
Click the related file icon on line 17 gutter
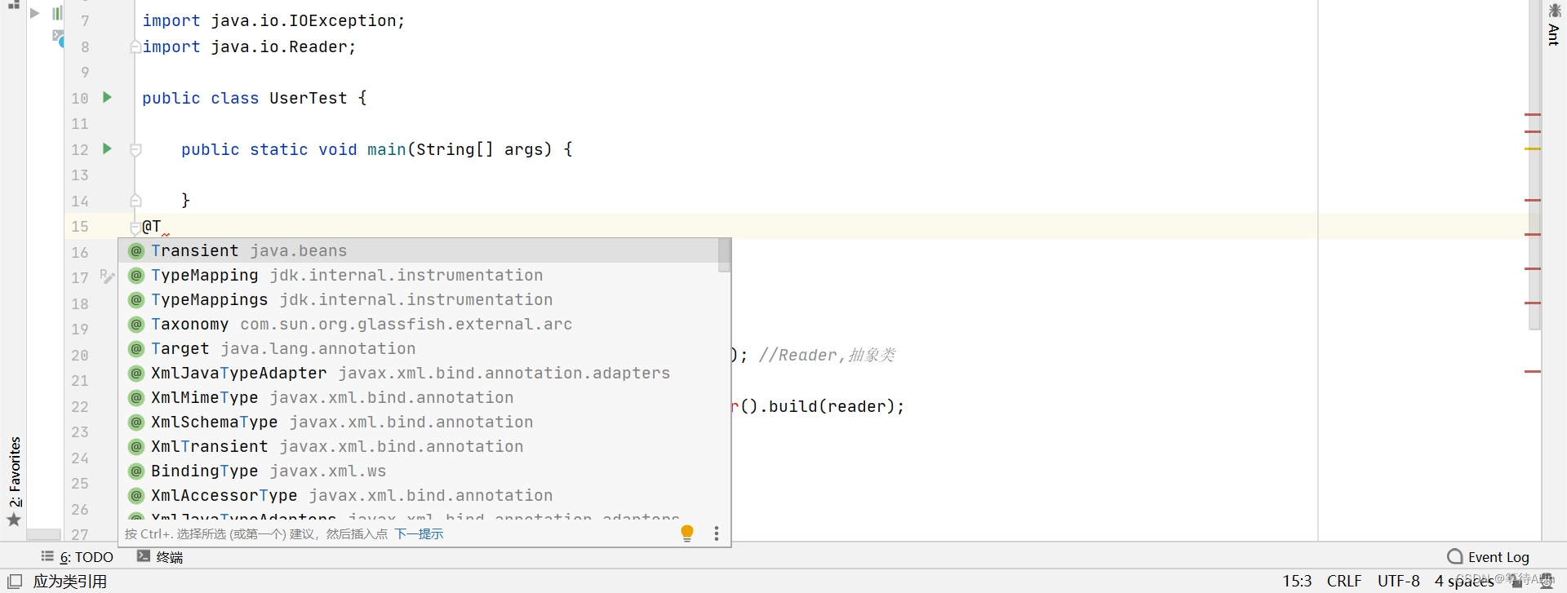(107, 277)
